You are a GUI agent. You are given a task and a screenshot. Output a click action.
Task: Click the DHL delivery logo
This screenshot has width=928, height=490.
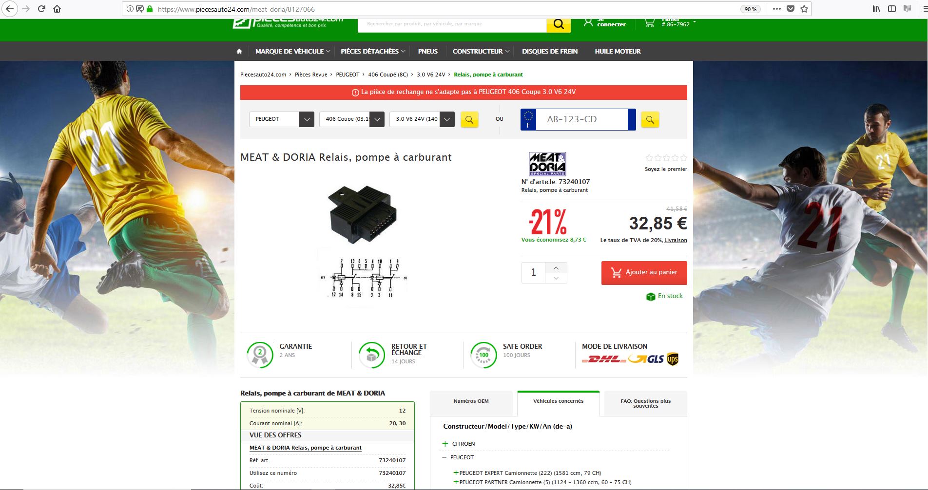(x=604, y=359)
